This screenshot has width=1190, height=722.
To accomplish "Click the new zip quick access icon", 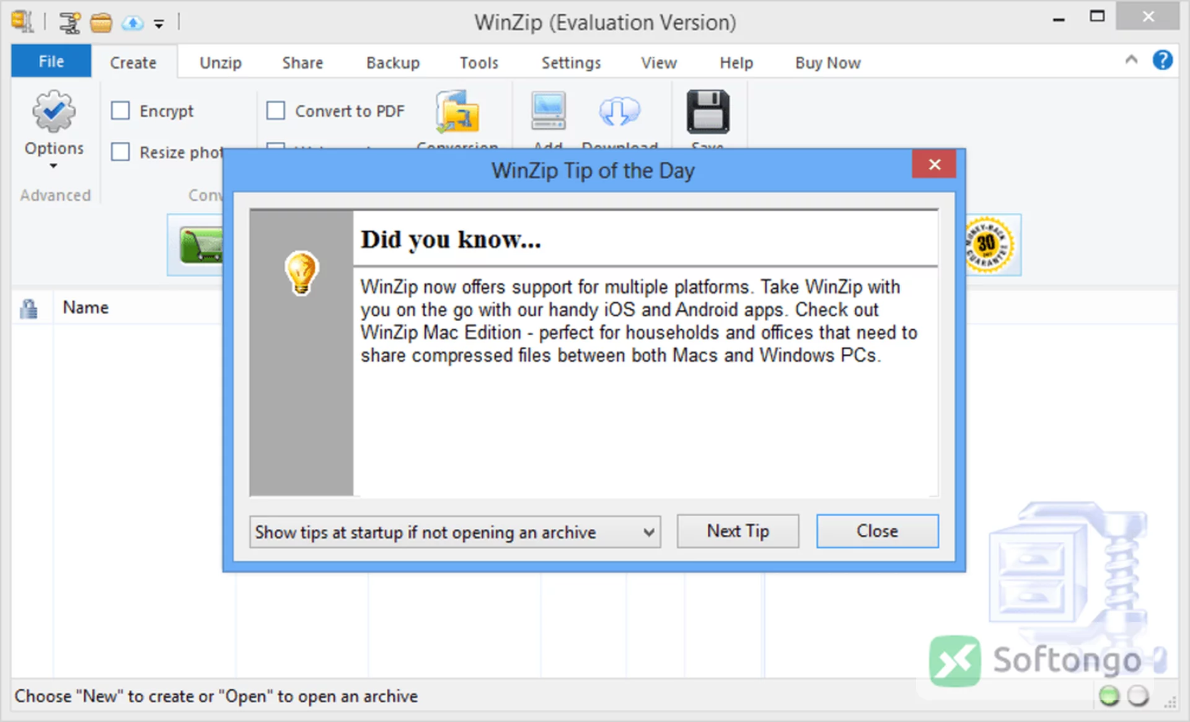I will tap(69, 23).
